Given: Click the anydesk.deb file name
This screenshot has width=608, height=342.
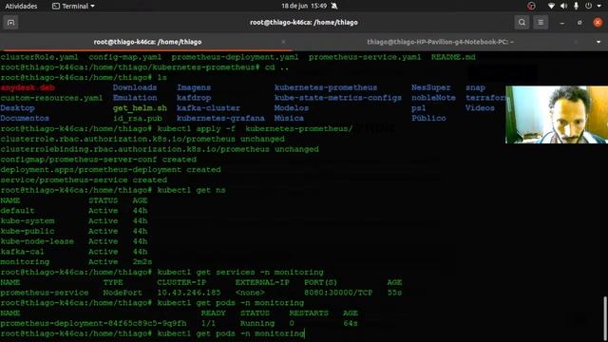Looking at the screenshot, I should [x=28, y=87].
